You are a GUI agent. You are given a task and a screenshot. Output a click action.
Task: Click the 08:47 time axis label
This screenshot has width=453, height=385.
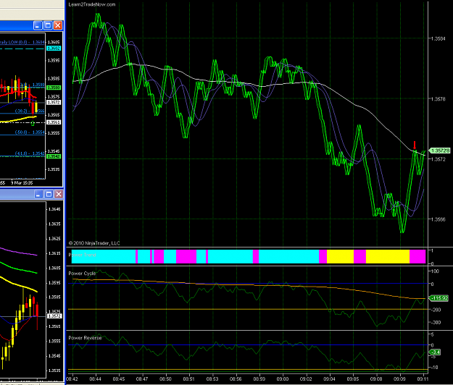[x=142, y=379]
